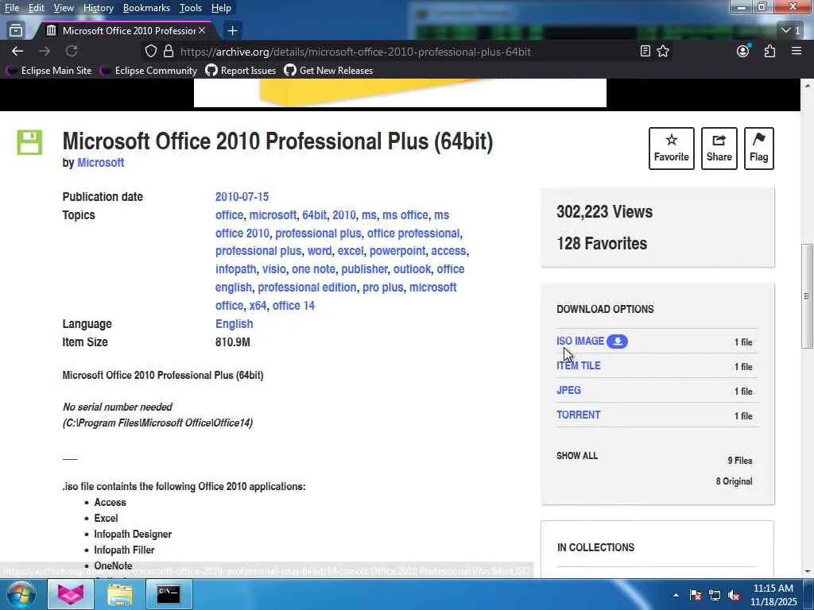Click the 302,223 Views text
This screenshot has width=814, height=610.
604,211
